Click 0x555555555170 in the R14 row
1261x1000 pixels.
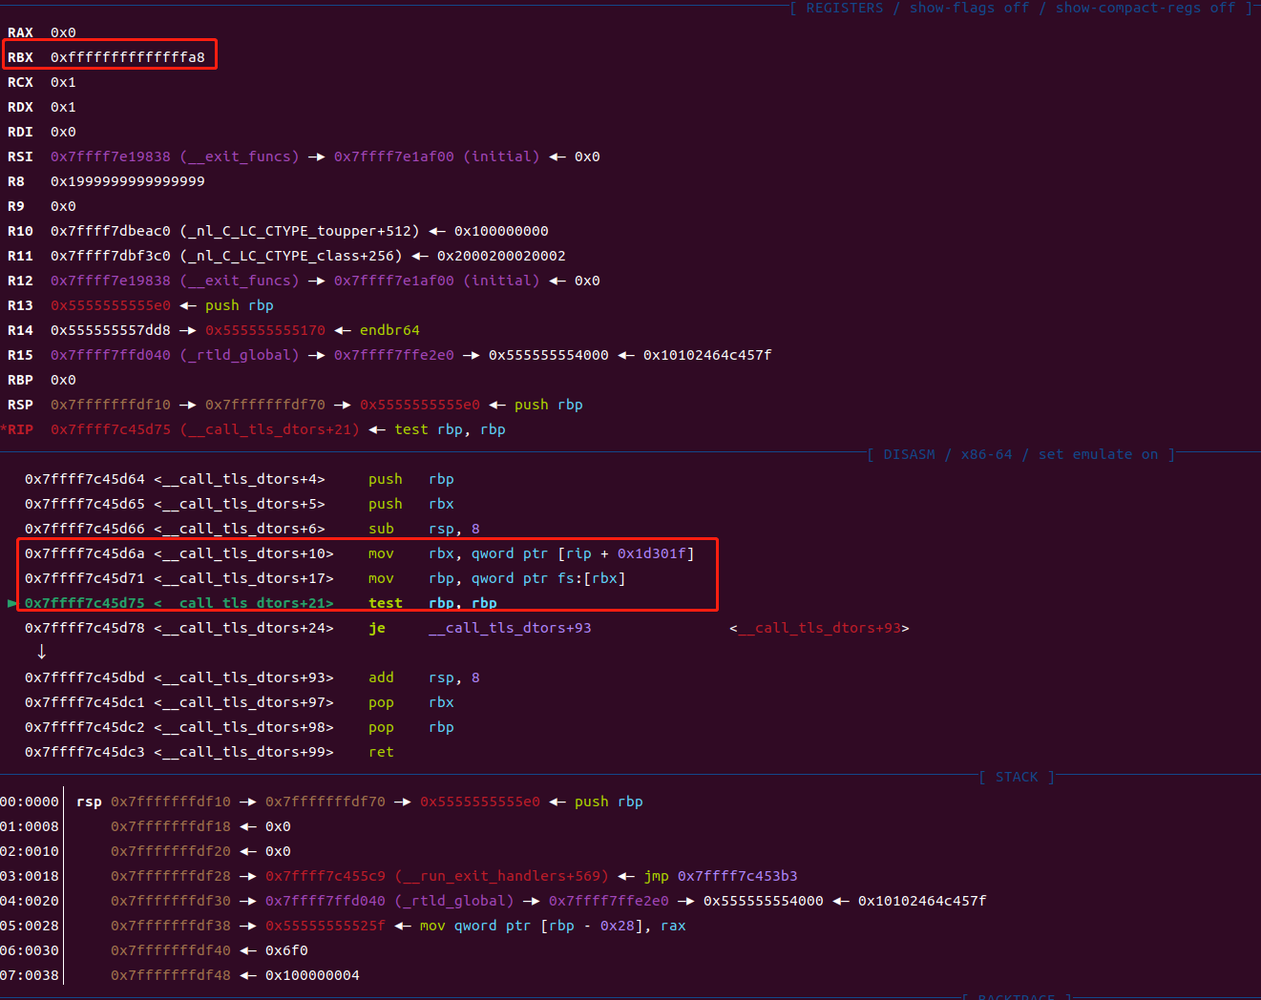point(265,330)
